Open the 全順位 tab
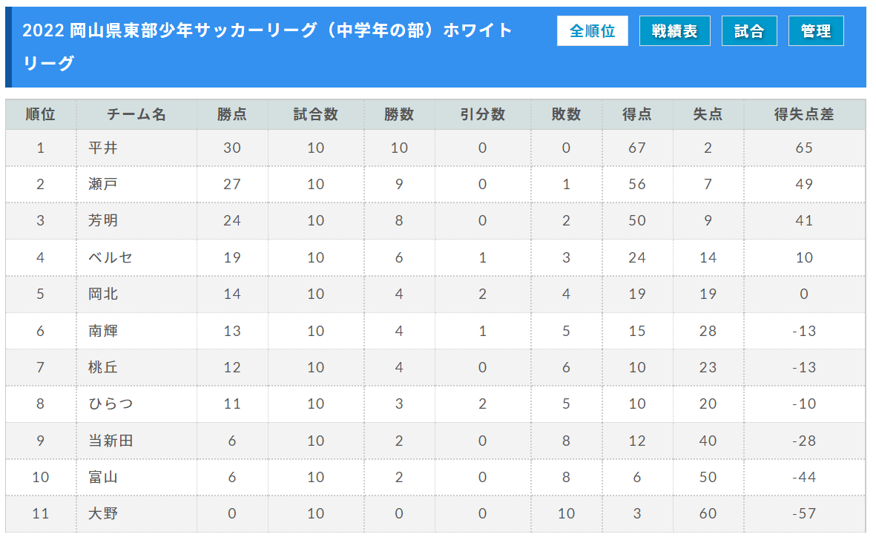 click(592, 30)
